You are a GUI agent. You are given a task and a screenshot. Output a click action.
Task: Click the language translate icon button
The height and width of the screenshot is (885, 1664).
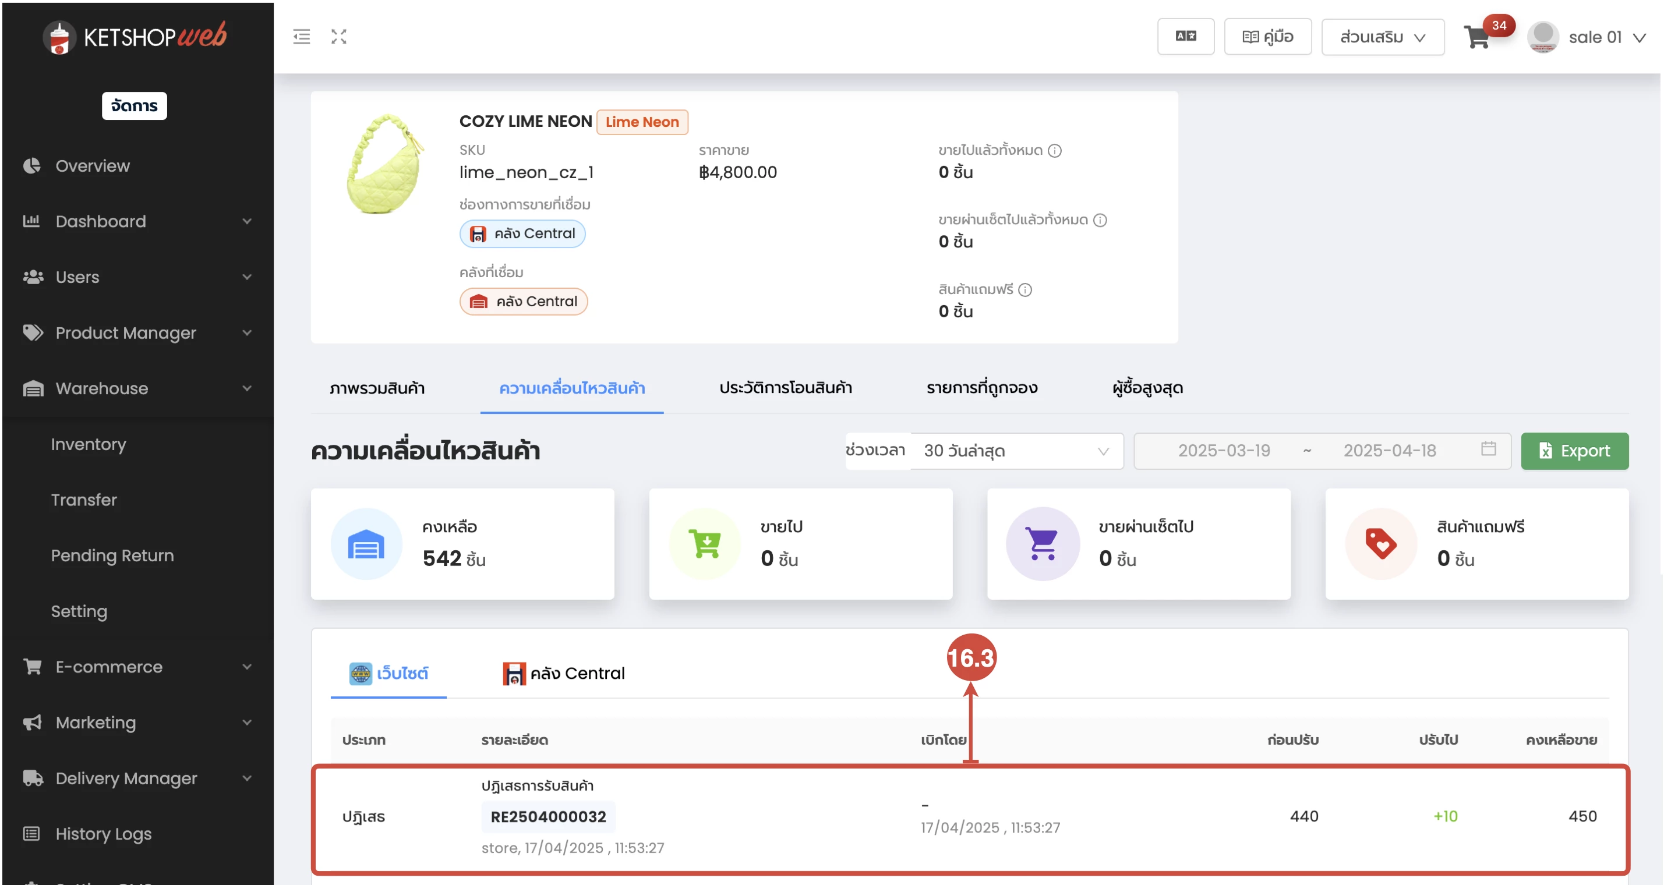pyautogui.click(x=1185, y=37)
